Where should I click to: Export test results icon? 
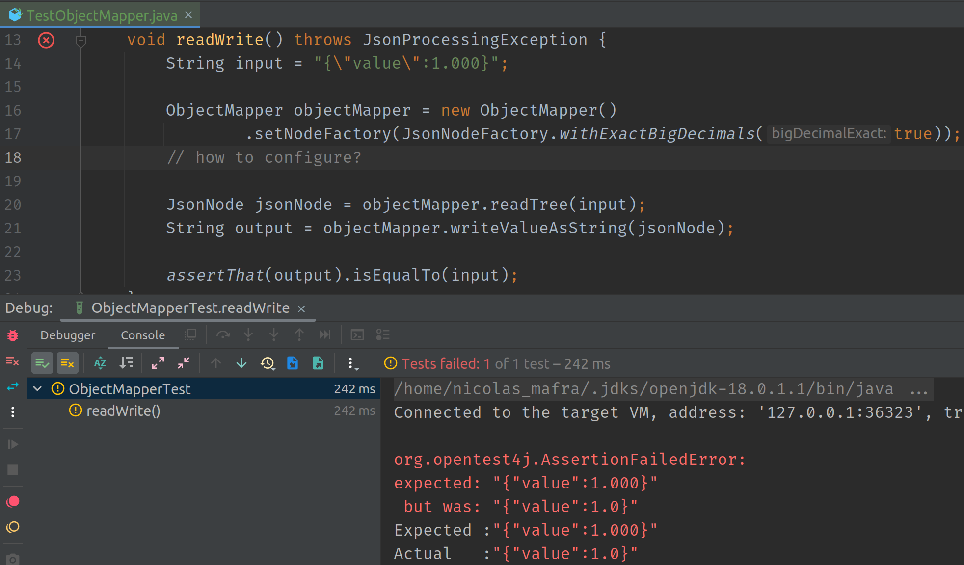(x=318, y=363)
